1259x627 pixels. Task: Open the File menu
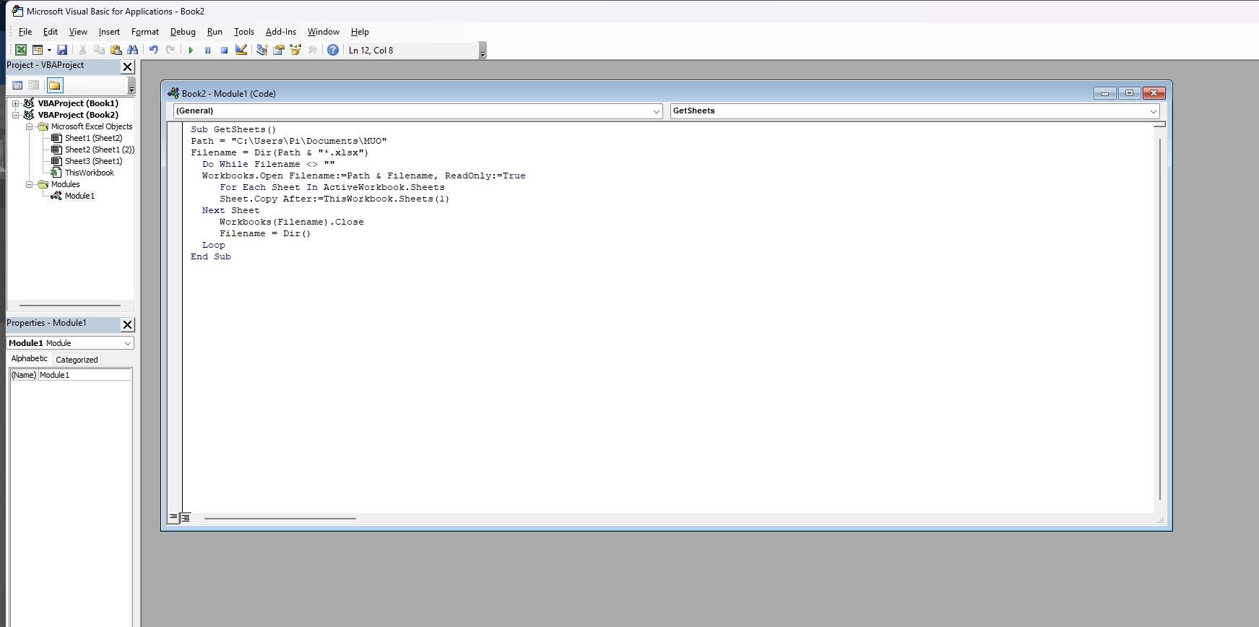[25, 32]
